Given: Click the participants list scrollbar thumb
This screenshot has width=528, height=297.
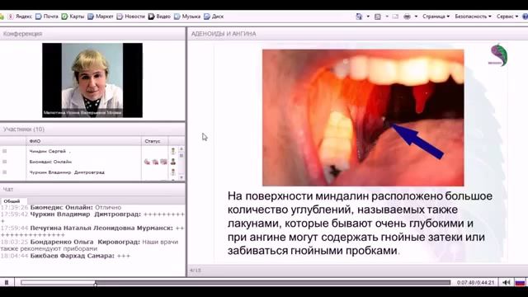Looking at the screenshot, I should point(181,155).
